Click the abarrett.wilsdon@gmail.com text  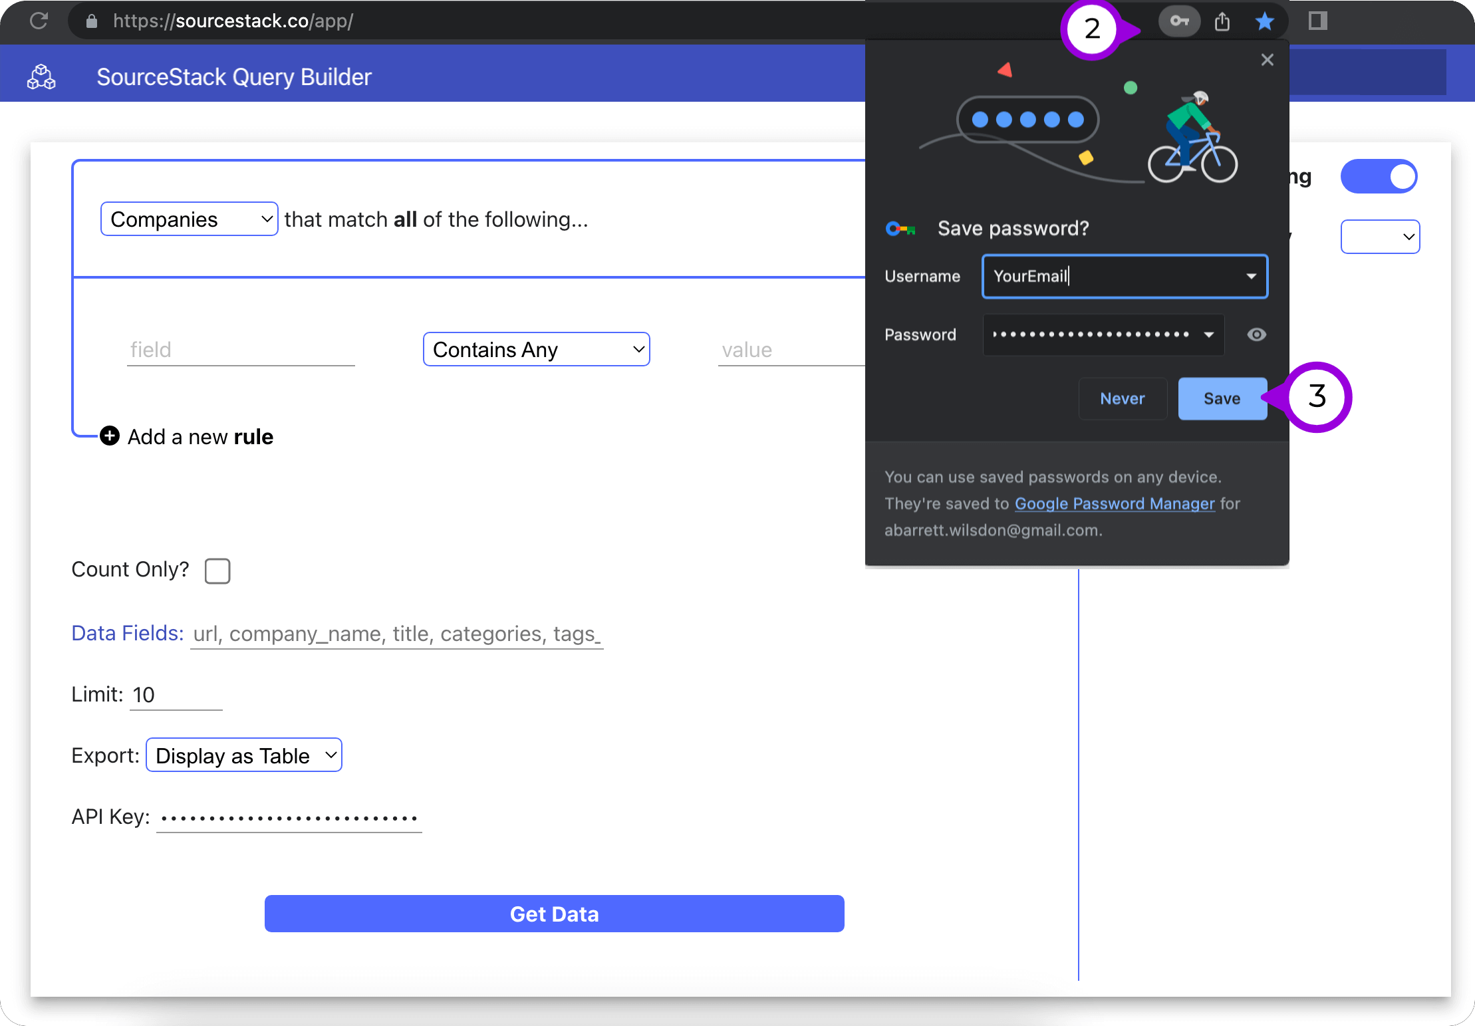click(992, 530)
